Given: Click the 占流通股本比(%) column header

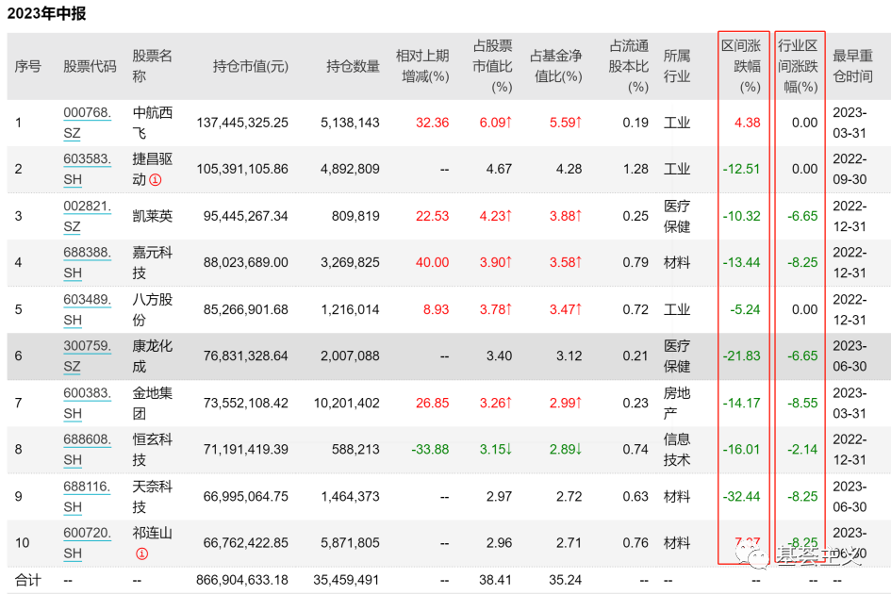Looking at the screenshot, I should point(629,67).
